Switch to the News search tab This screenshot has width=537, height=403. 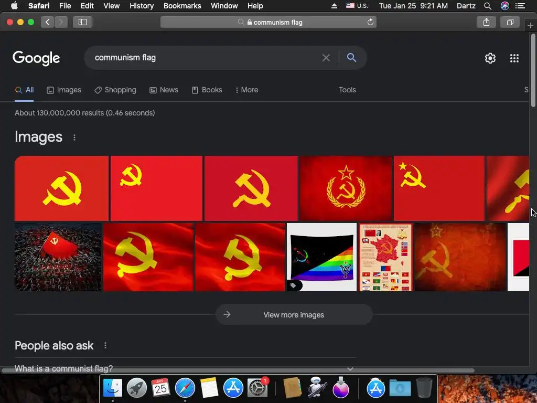164,90
